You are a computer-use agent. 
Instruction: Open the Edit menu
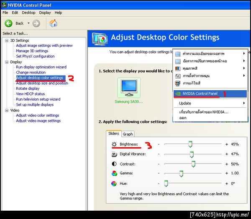tap(15, 13)
